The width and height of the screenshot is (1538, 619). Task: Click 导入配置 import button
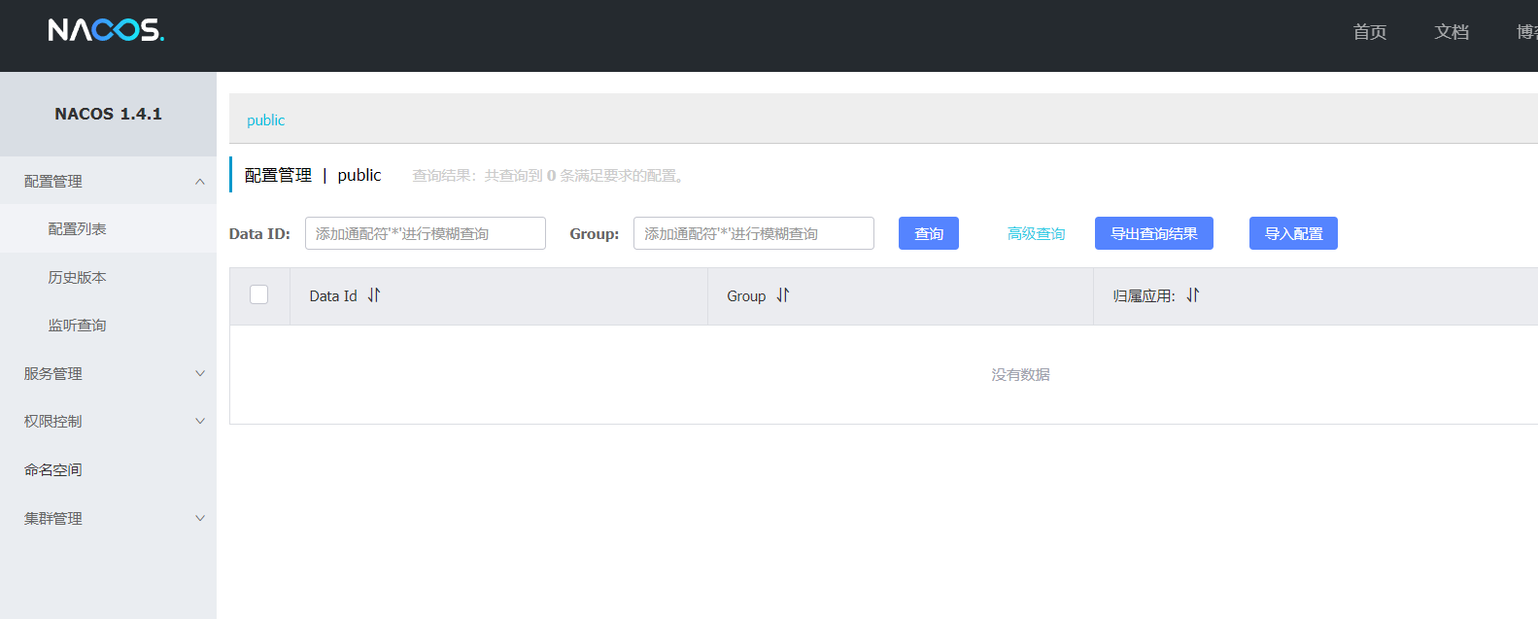click(x=1293, y=233)
